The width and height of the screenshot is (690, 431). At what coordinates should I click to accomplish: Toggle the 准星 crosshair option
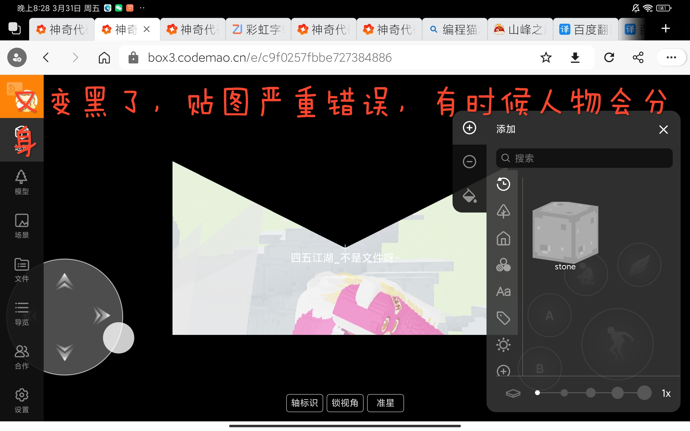point(385,403)
